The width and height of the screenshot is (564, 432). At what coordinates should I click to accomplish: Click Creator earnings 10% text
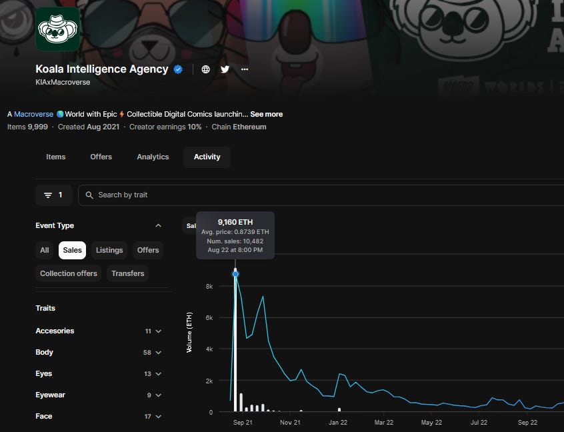[x=165, y=127]
